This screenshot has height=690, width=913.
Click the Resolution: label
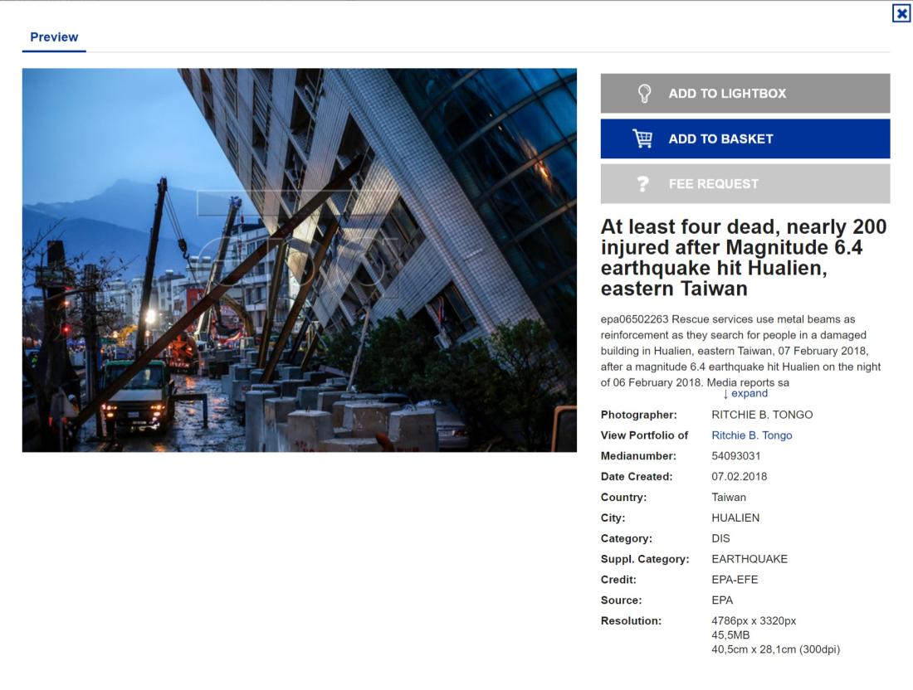point(631,621)
